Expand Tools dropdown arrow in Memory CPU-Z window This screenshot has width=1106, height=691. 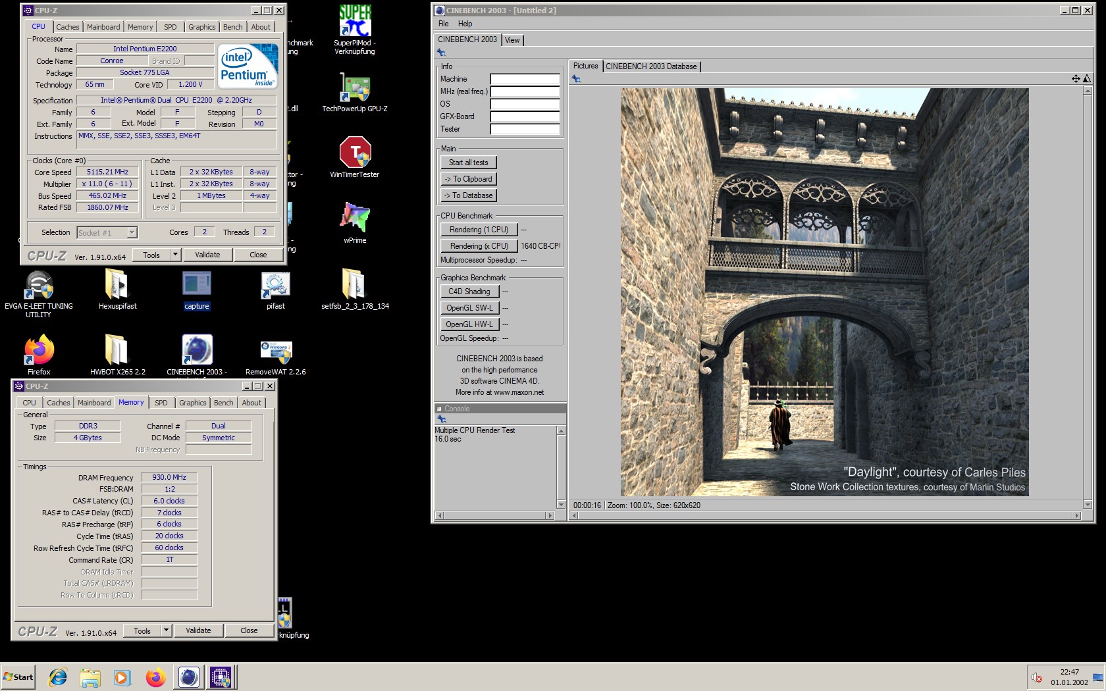pyautogui.click(x=166, y=630)
